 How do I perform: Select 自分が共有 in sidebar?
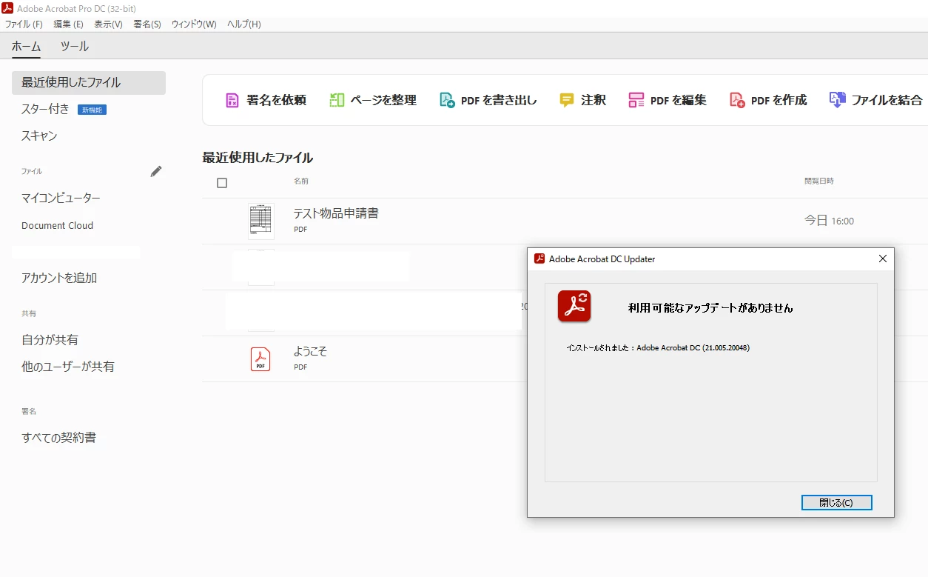tap(50, 340)
